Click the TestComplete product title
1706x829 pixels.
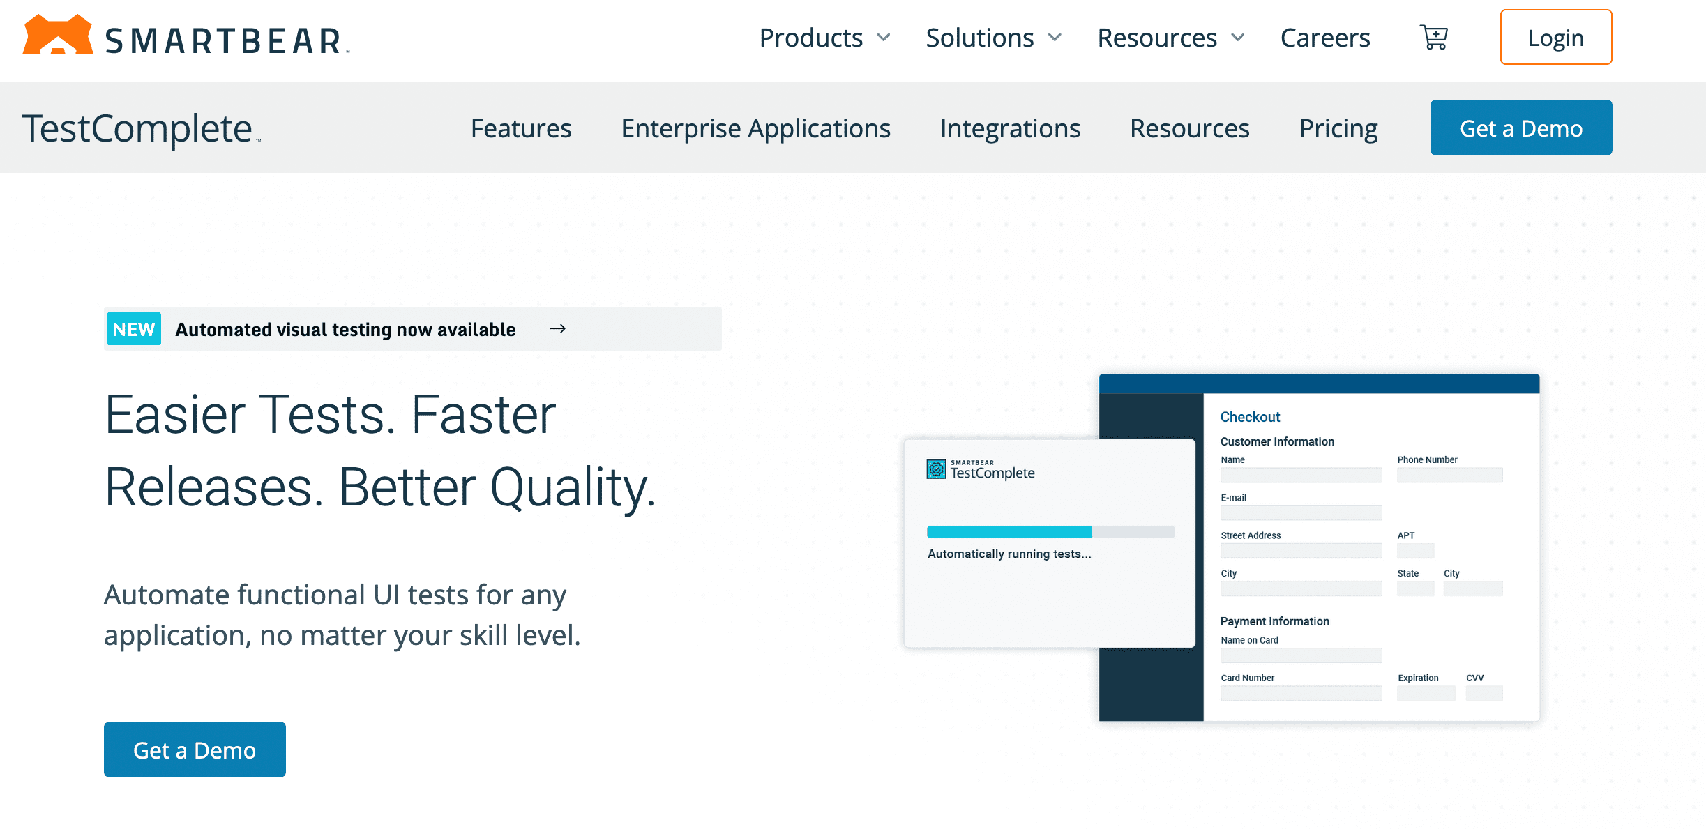(x=137, y=128)
